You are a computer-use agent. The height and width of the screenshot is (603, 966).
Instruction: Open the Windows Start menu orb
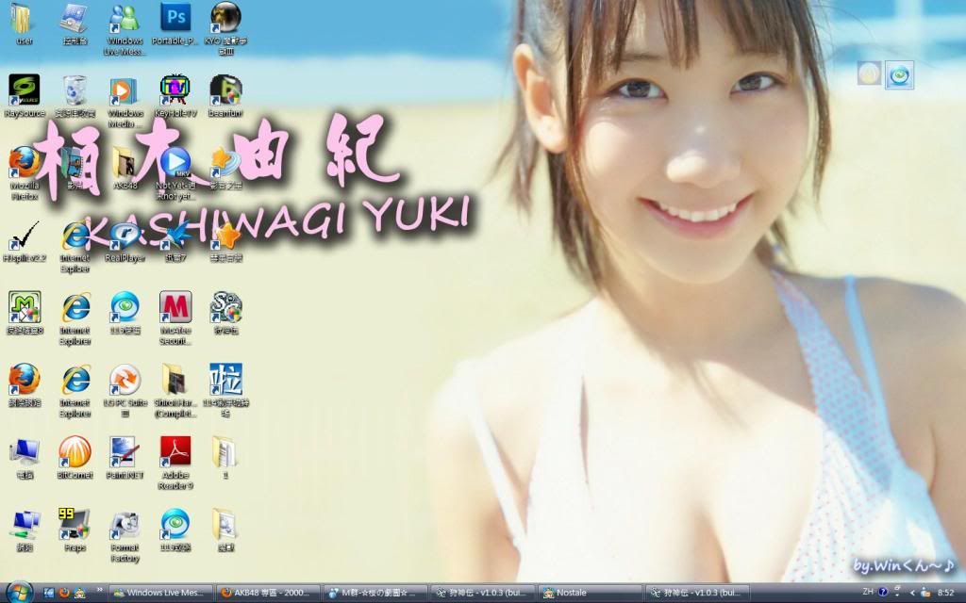click(x=17, y=593)
